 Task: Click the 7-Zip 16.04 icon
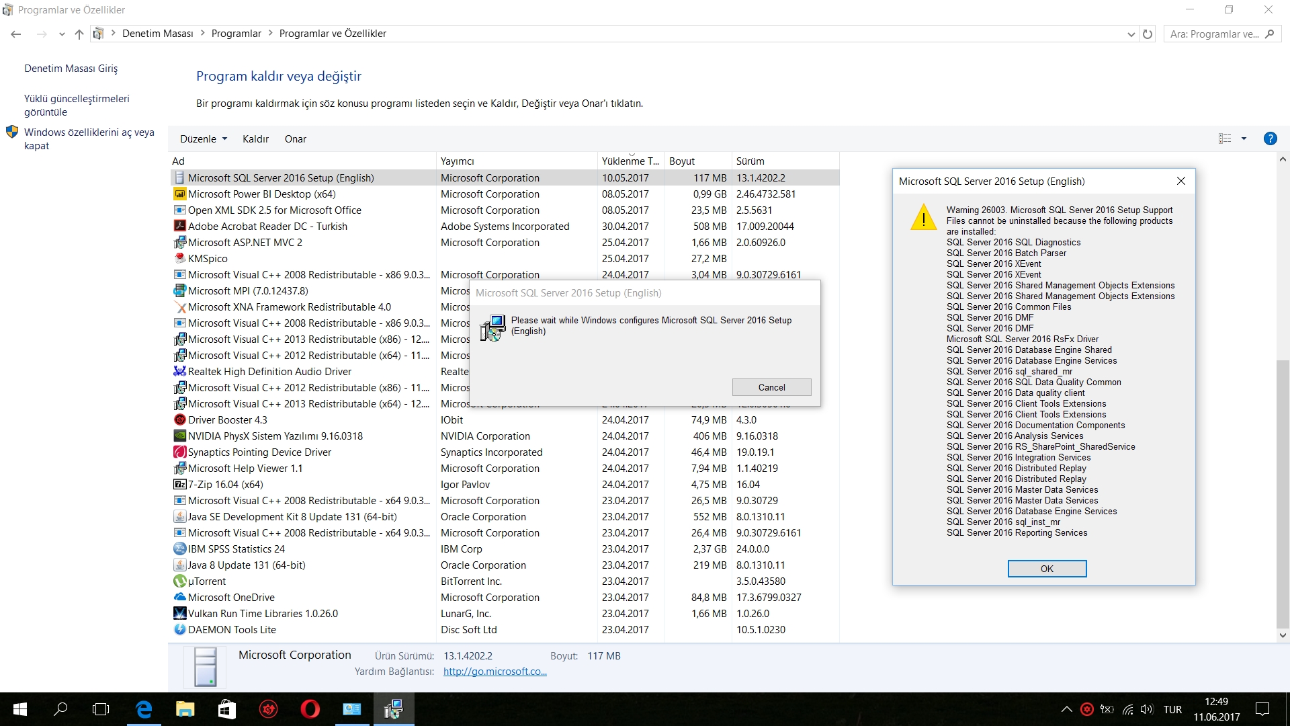click(x=179, y=484)
